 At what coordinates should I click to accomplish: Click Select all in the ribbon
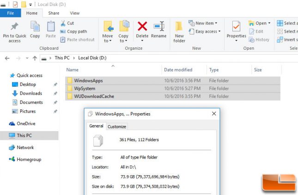point(287,23)
